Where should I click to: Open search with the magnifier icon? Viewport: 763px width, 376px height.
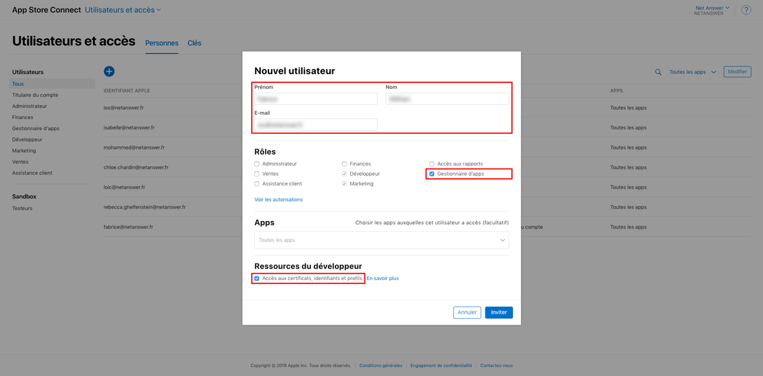[659, 72]
